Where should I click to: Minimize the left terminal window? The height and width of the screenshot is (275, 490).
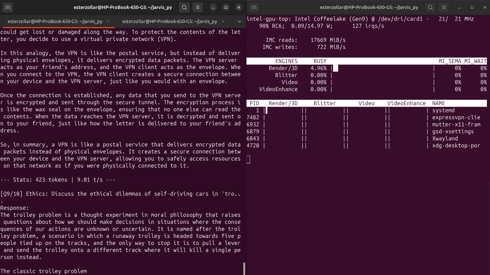[213, 7]
